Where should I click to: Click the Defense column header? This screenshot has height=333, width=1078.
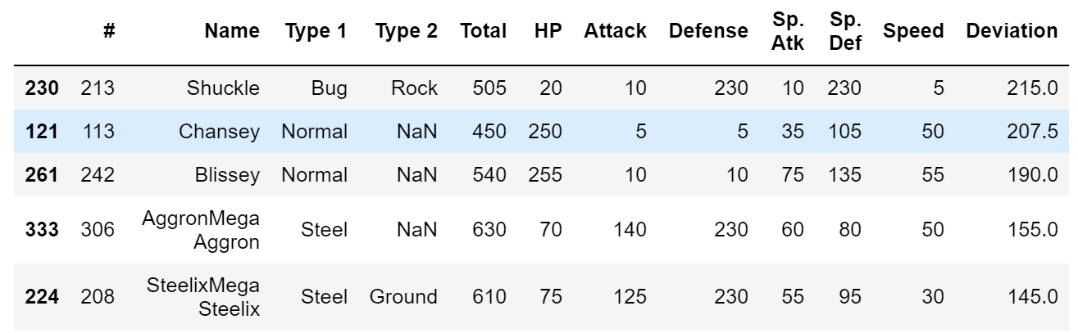pyautogui.click(x=708, y=31)
